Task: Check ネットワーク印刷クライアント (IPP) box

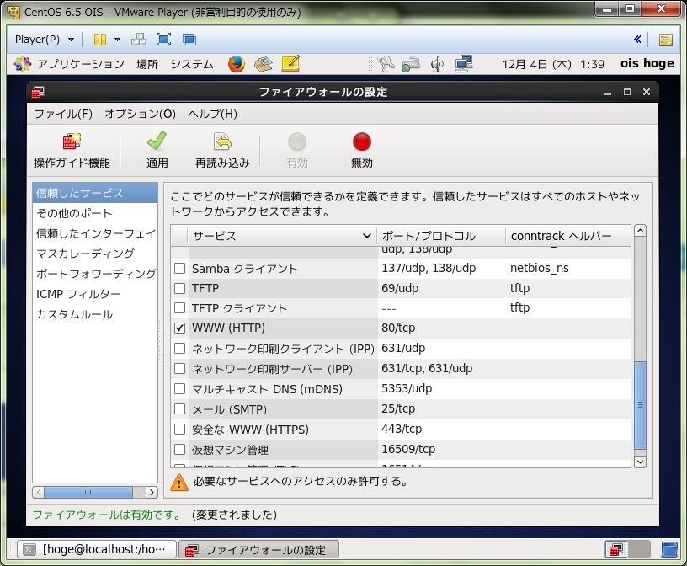Action: (x=179, y=348)
